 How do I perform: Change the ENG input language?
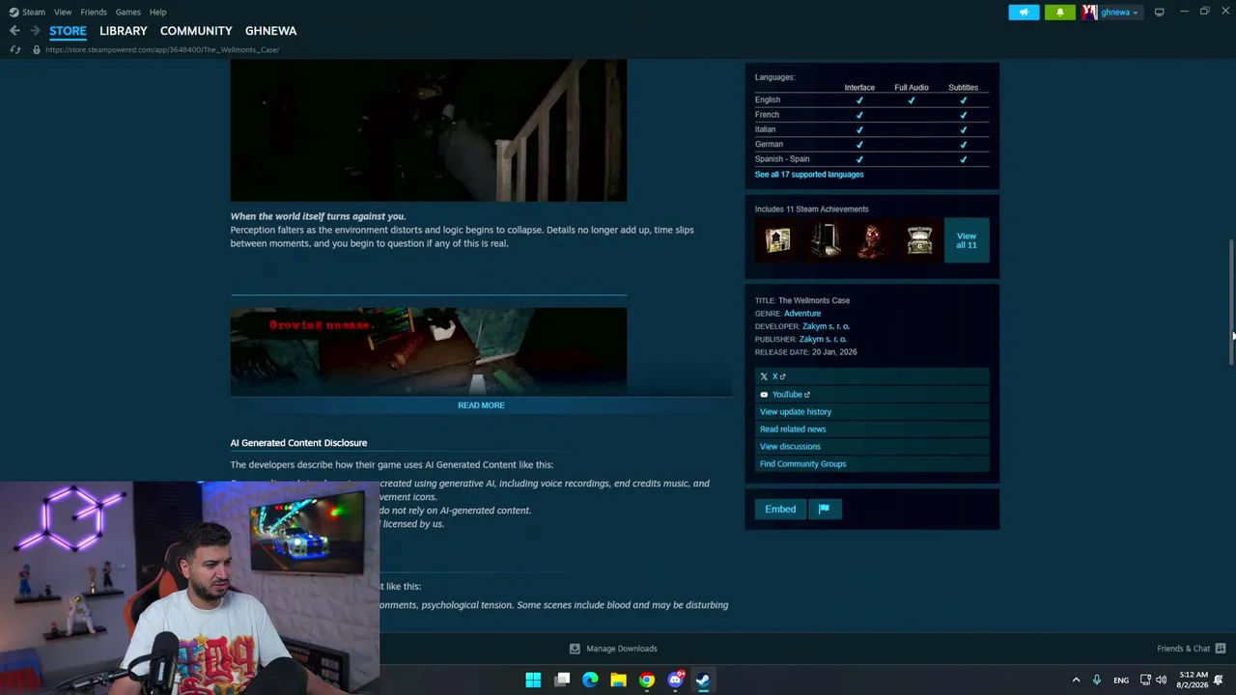1121,681
